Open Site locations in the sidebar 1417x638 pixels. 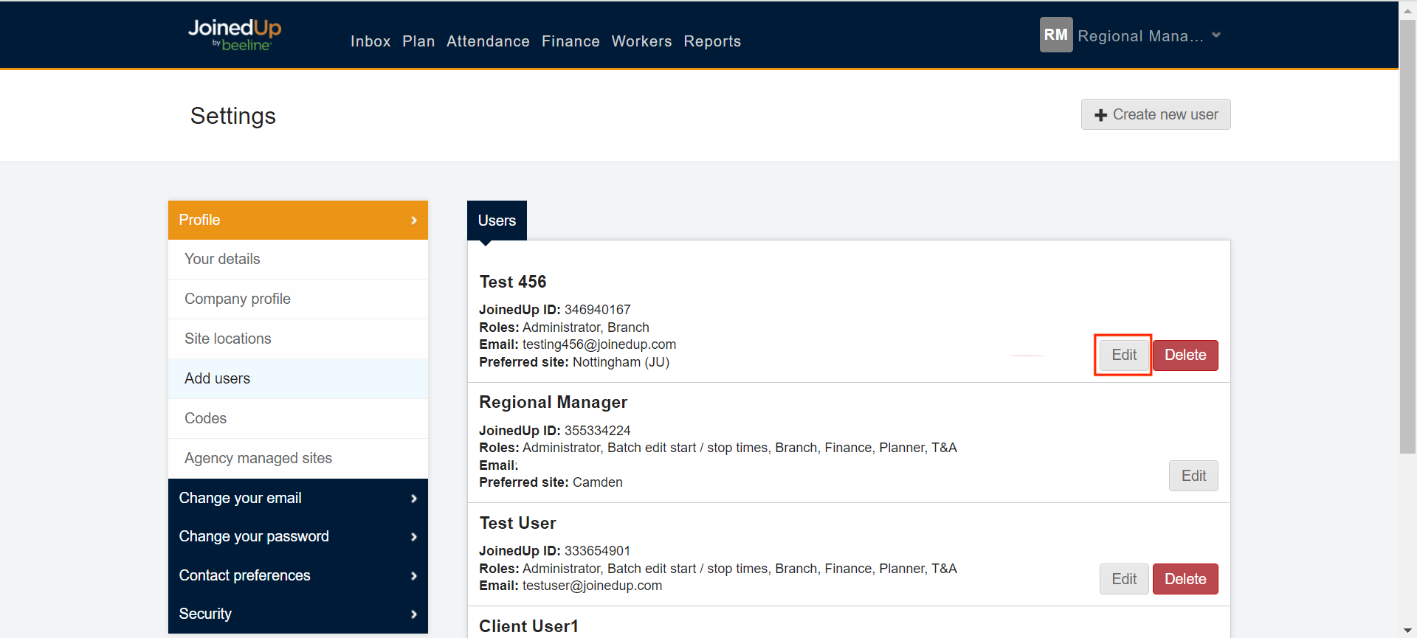coord(228,339)
